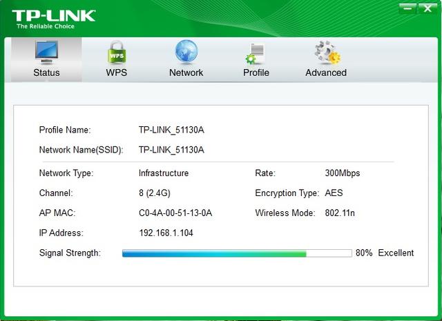Select the AP MAC address value
This screenshot has width=442, height=321.
(175, 213)
